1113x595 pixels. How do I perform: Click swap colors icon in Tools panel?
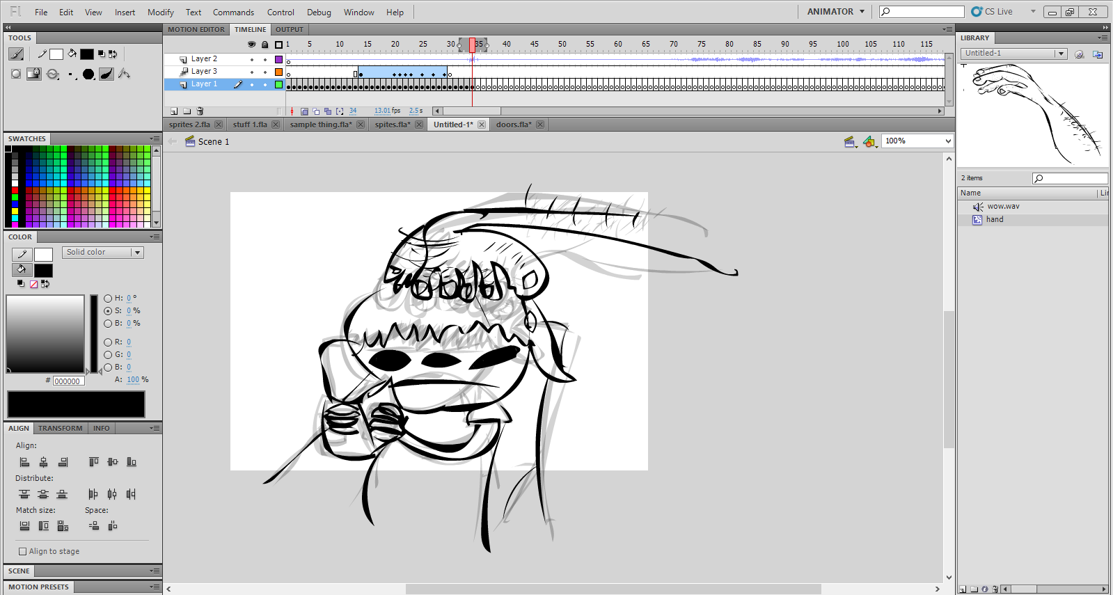click(x=113, y=54)
